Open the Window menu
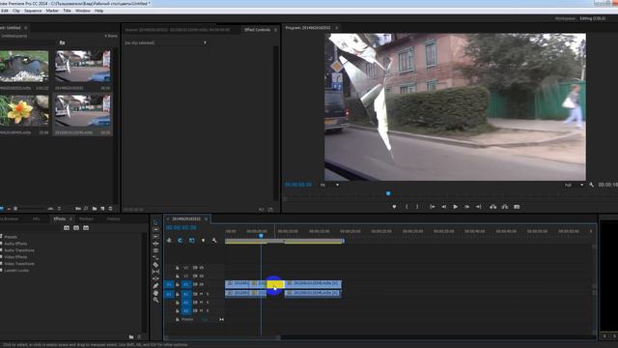Screen dimensions: 618x348 tap(82, 11)
